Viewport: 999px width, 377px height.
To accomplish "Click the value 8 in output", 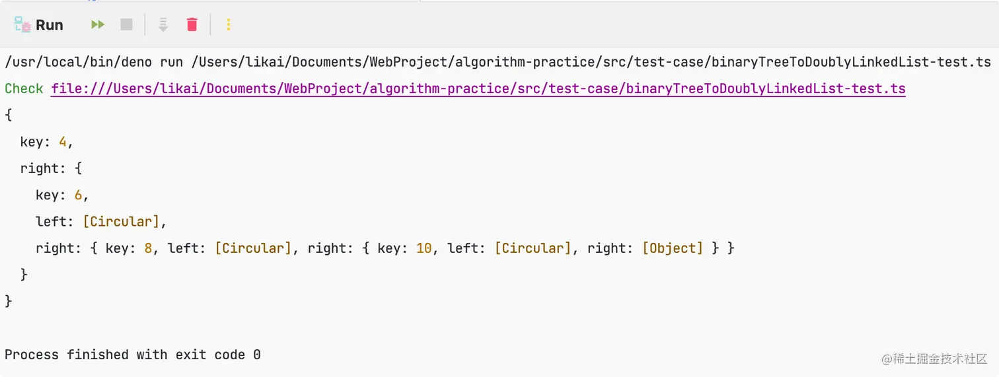I will 148,248.
